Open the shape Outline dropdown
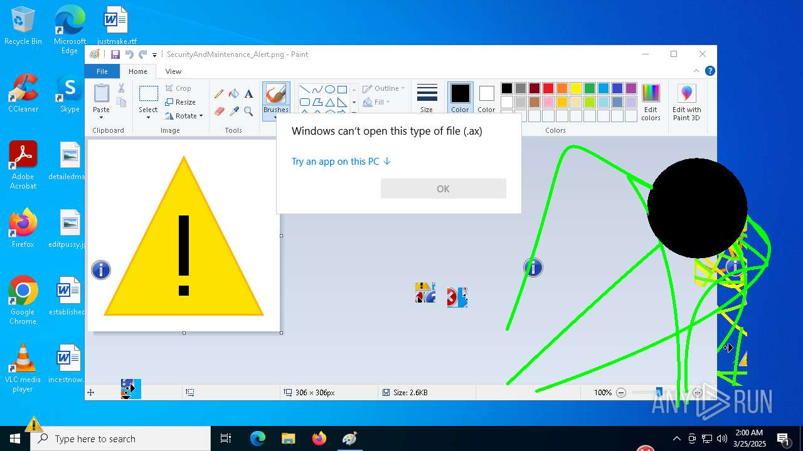Viewport: 803px width, 451px height. pos(384,88)
